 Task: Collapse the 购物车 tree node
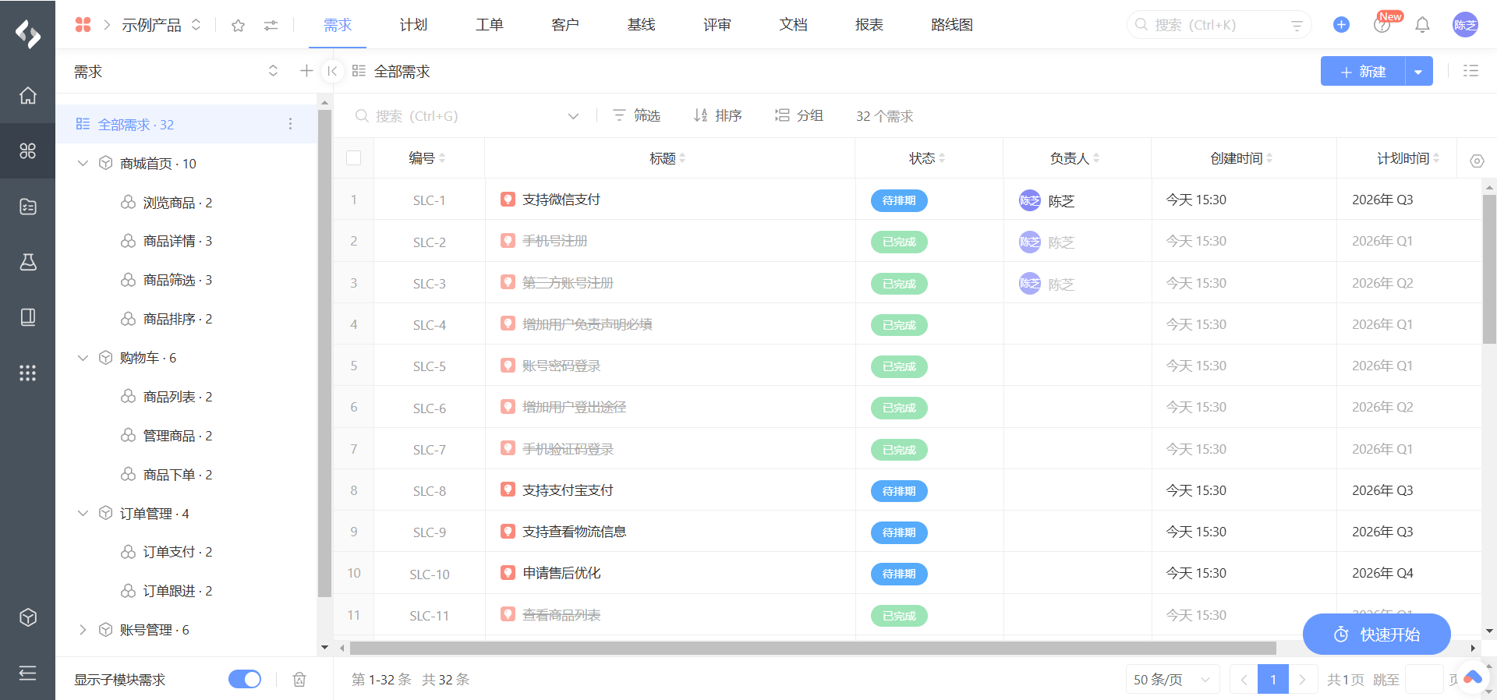click(x=83, y=358)
